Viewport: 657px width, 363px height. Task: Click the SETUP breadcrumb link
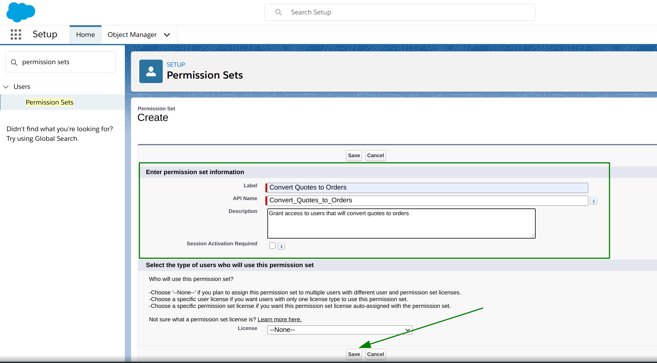coord(176,64)
